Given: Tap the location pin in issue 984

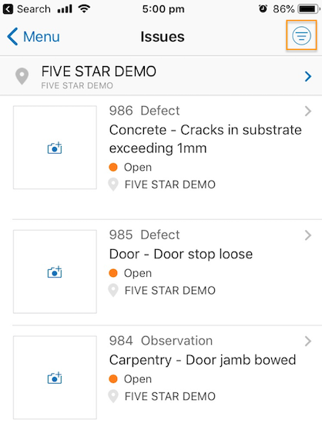Looking at the screenshot, I should [113, 396].
